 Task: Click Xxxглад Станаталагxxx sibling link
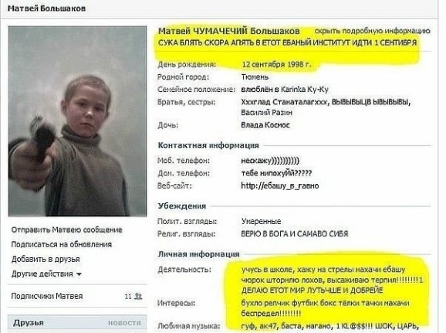tap(284, 102)
